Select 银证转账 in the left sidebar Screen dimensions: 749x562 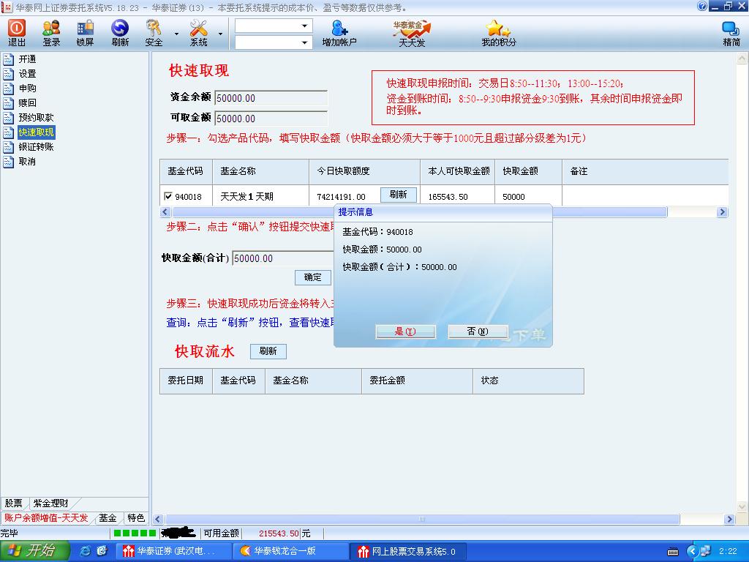(x=36, y=147)
